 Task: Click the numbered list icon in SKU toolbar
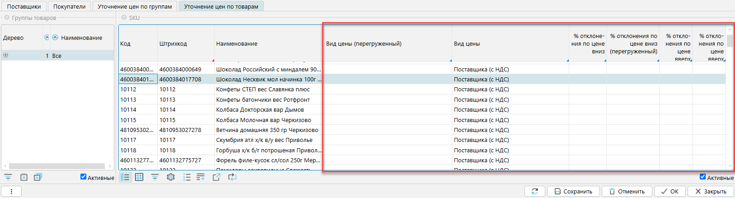[x=187, y=177]
